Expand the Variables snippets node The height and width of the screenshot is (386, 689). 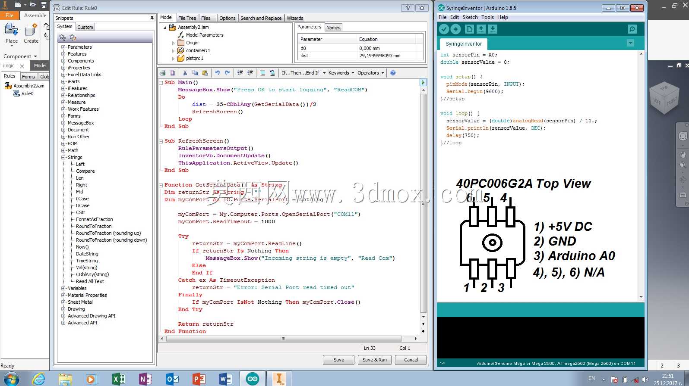(x=63, y=288)
